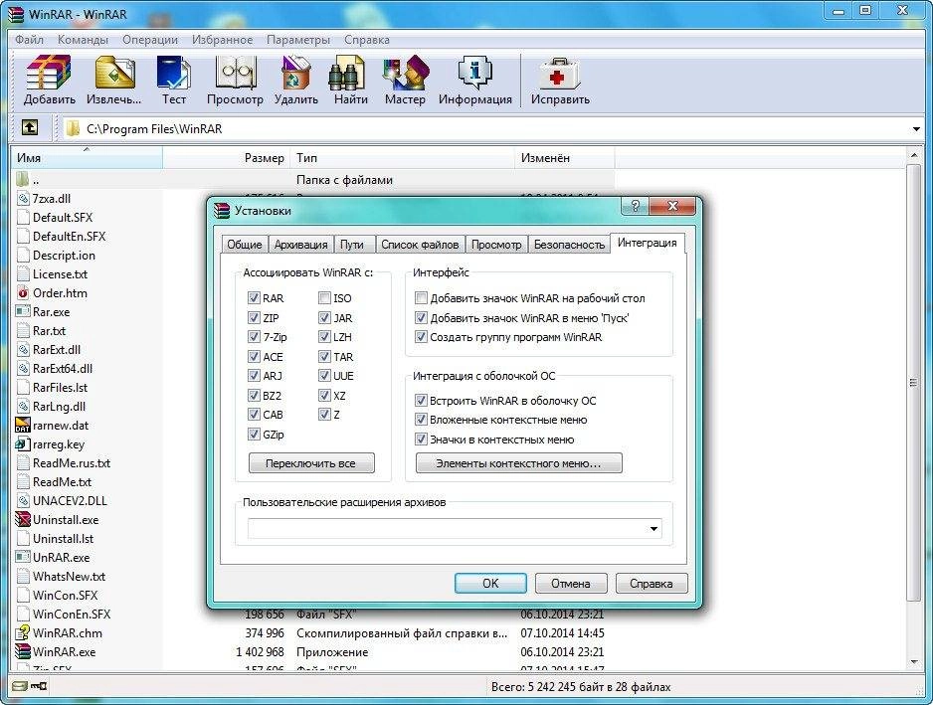
Task: Uncheck the RAR association checkbox
Action: (254, 297)
